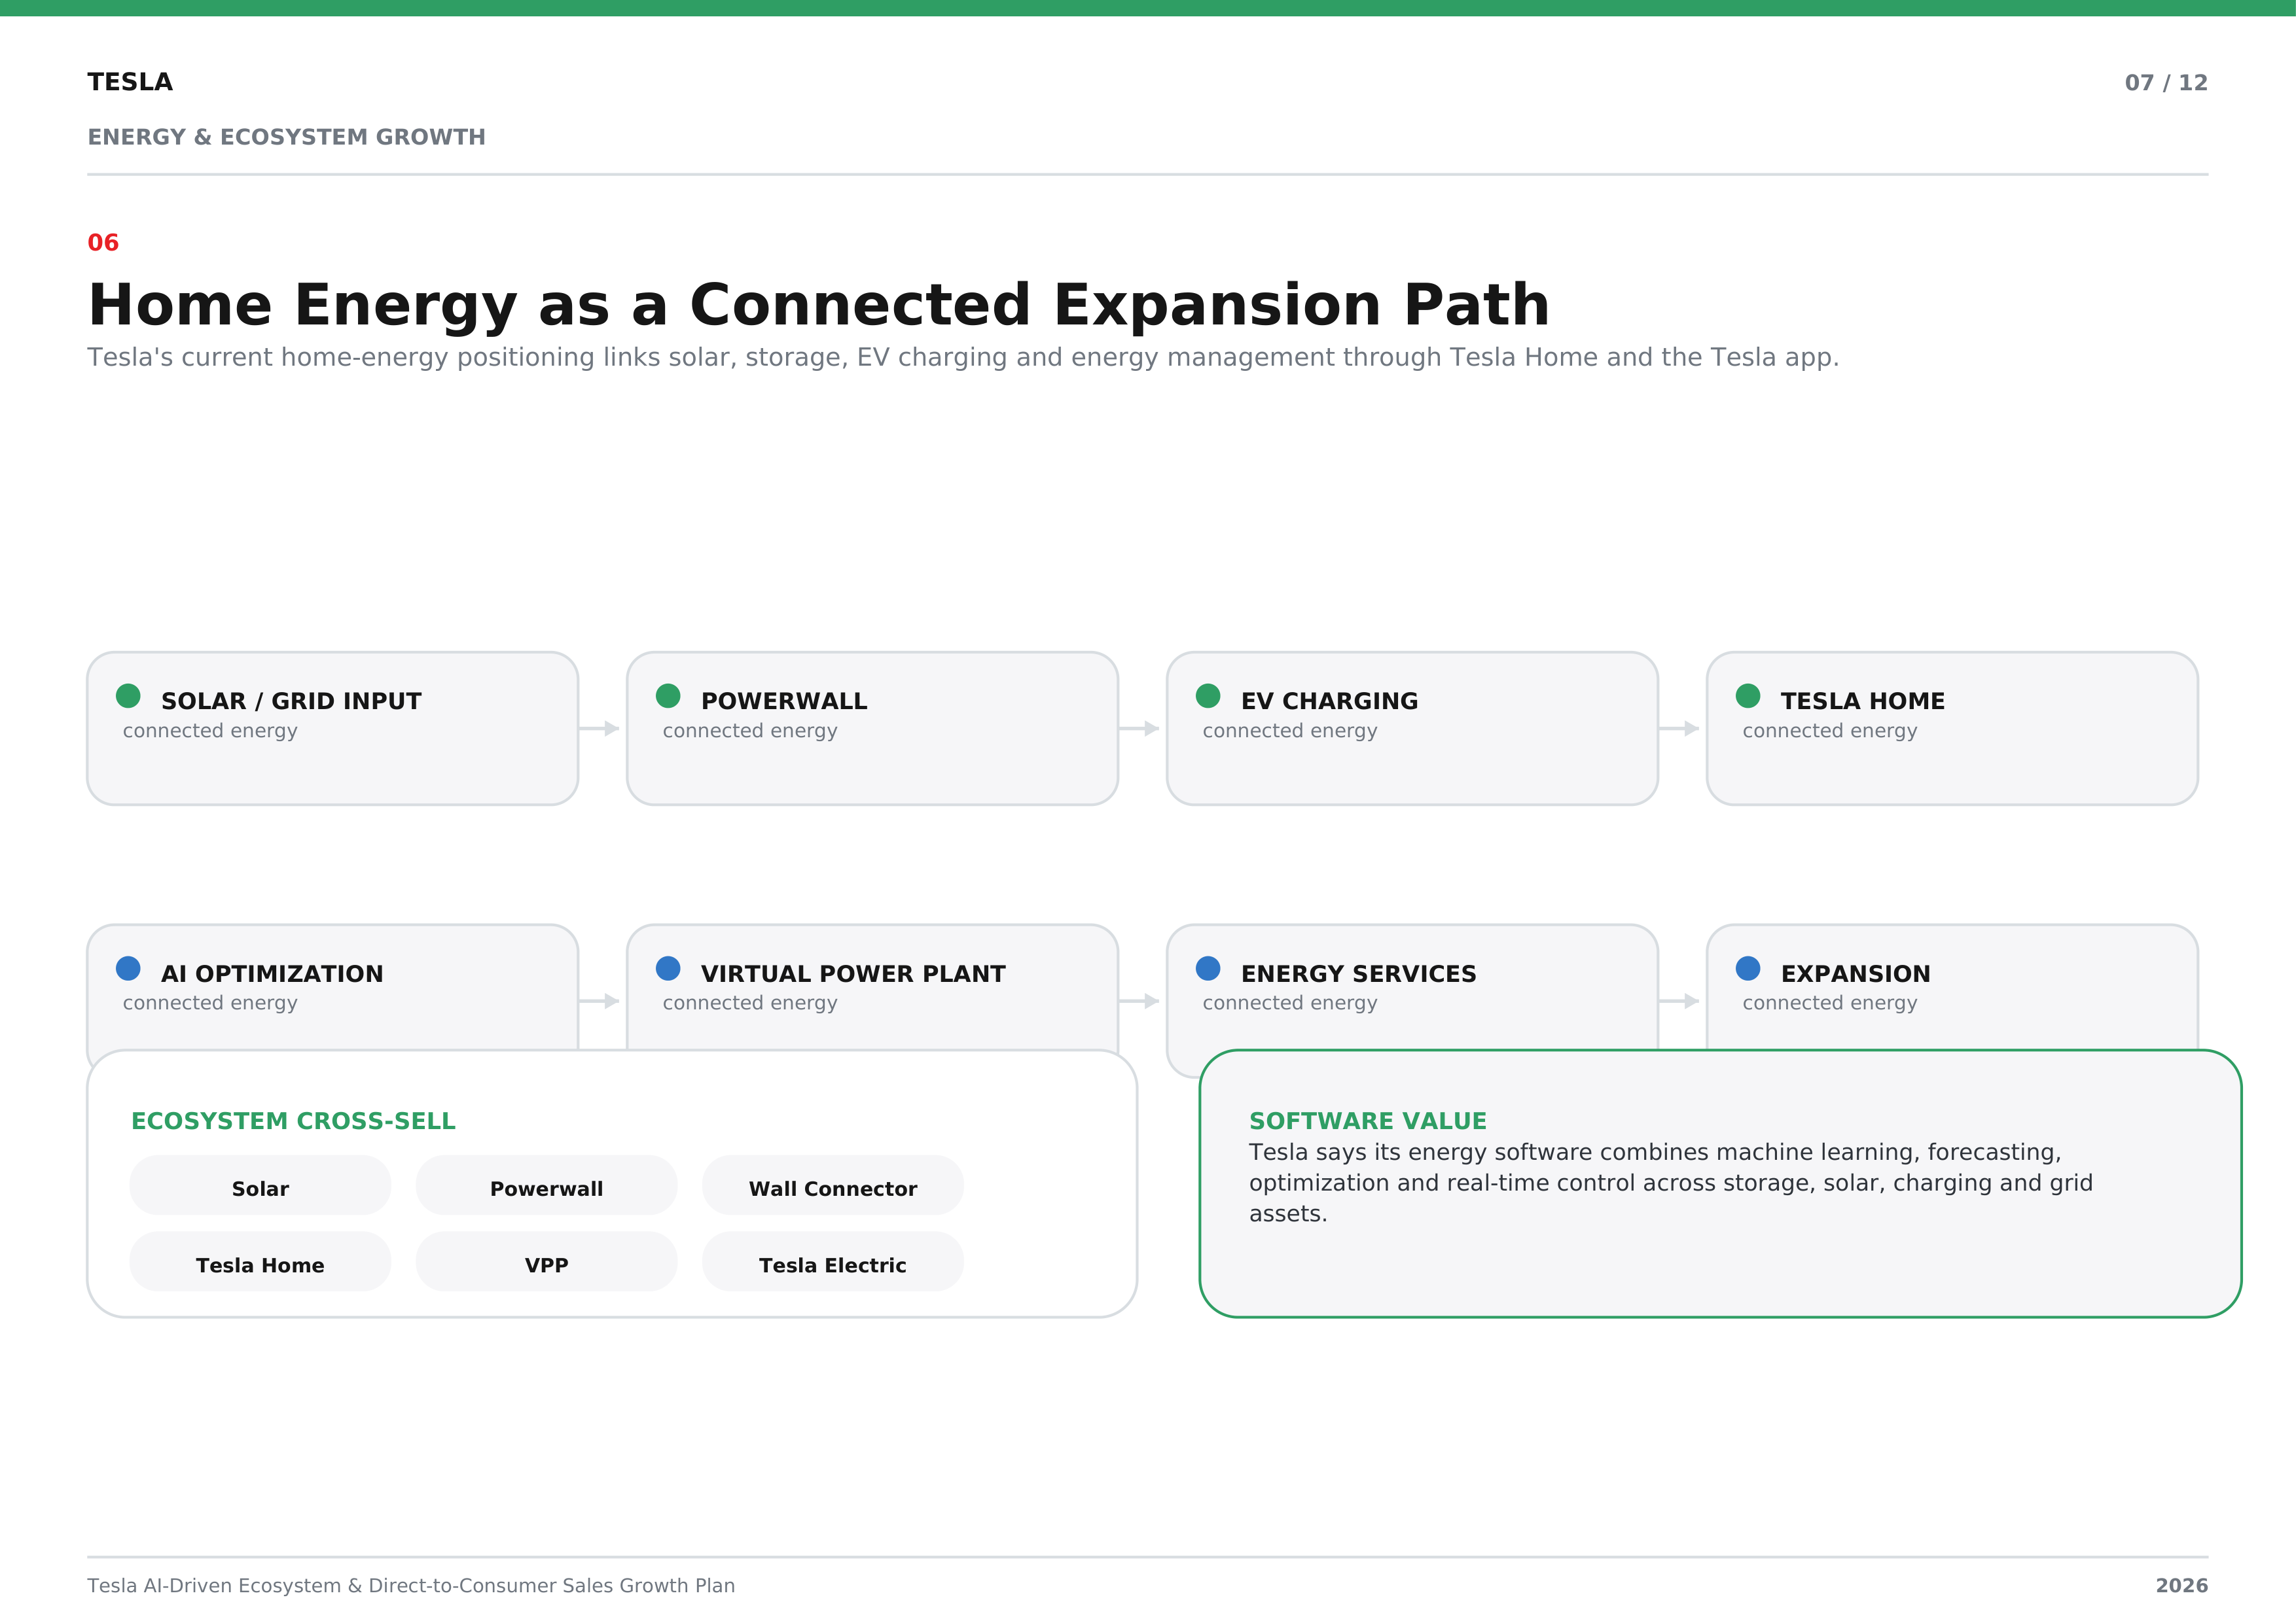Click the arrow from Energy Services to Expansion
This screenshot has width=2296, height=1623.
click(x=1680, y=1002)
